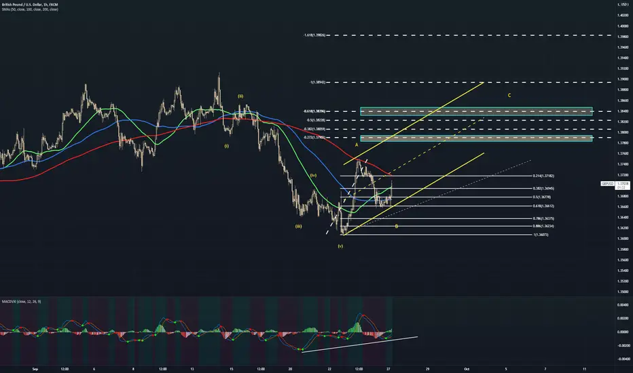Select the 0.786 retracement level label

pyautogui.click(x=543, y=218)
